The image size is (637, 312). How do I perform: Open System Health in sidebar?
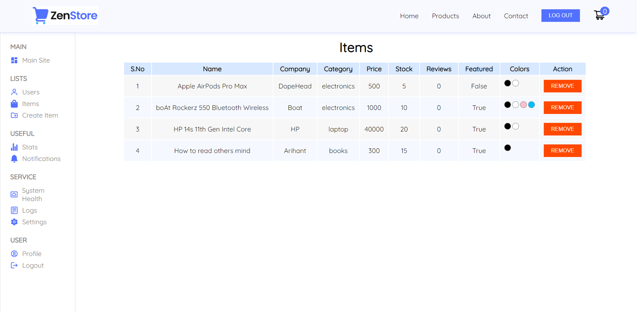[33, 195]
